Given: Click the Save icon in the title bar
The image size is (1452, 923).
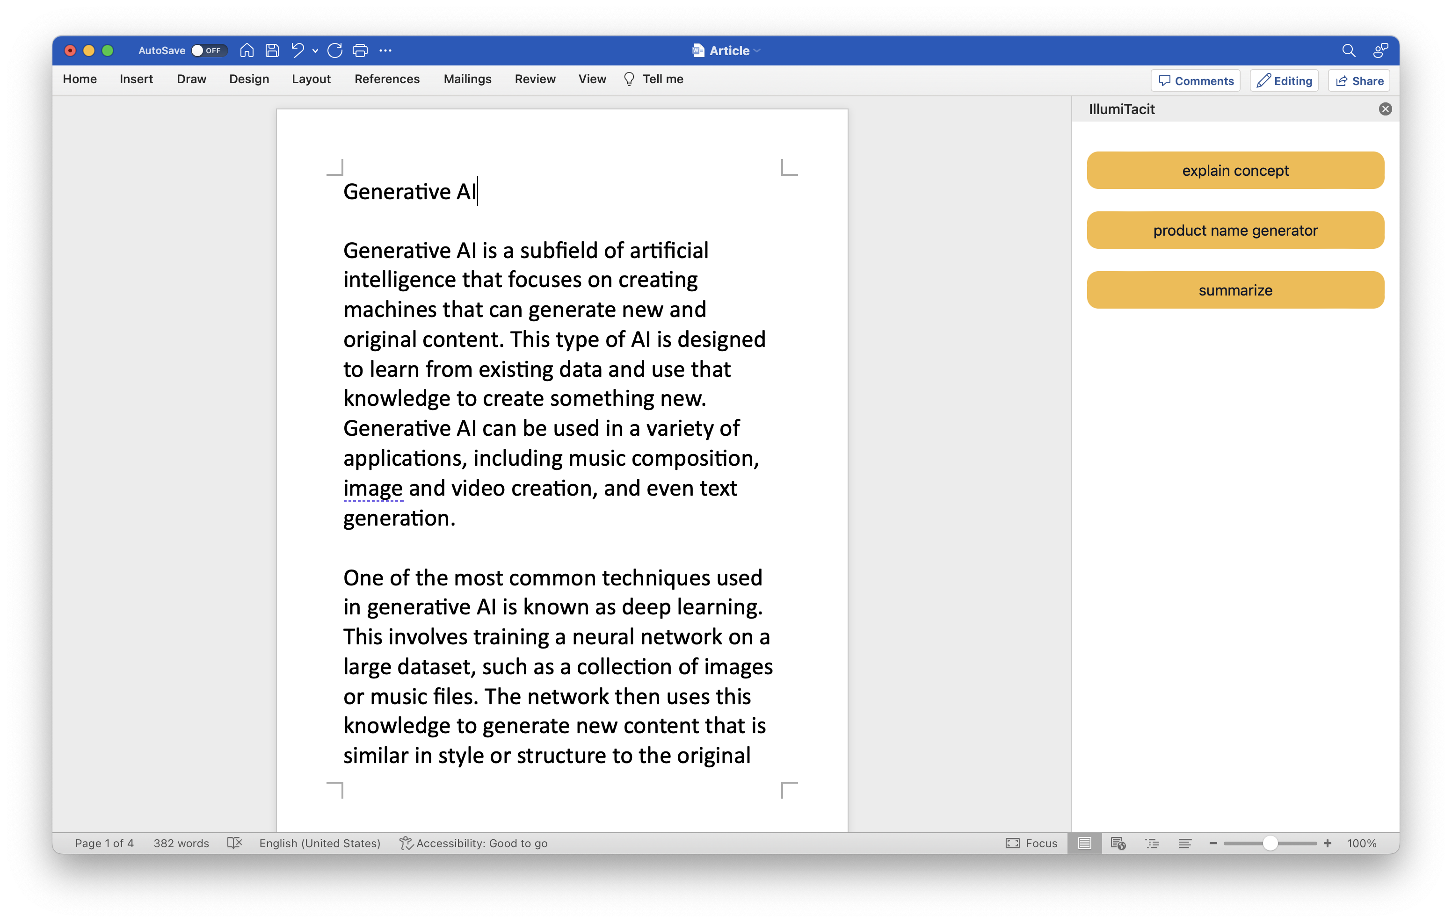Looking at the screenshot, I should [271, 50].
